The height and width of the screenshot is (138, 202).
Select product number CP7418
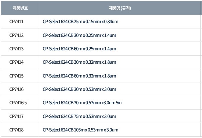[x=16, y=130]
